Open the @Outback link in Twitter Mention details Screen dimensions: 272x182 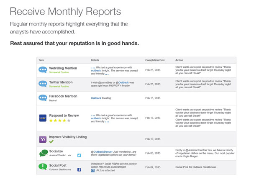[122, 82]
